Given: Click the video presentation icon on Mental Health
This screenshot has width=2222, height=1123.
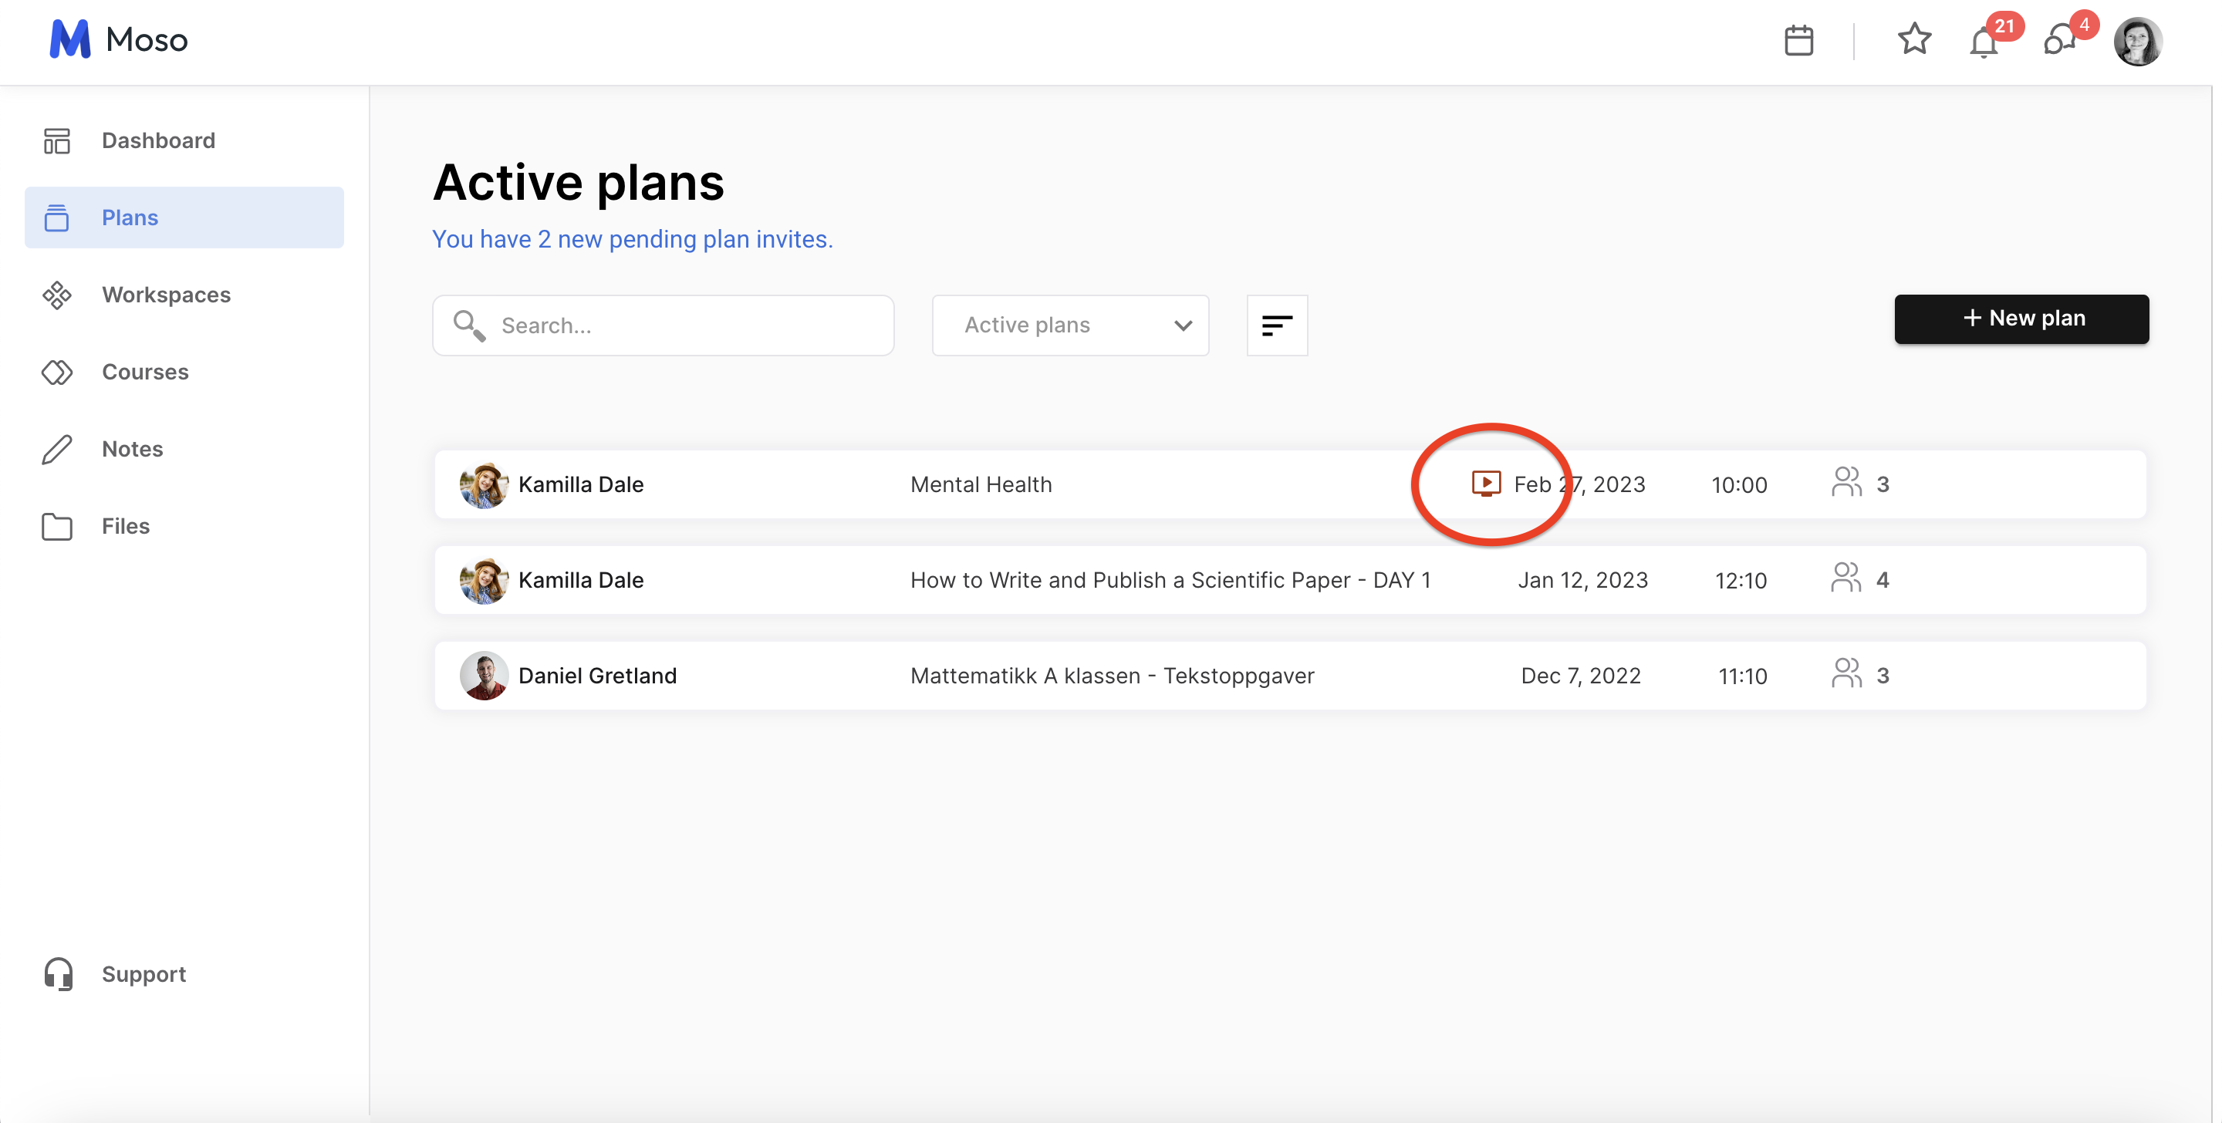Looking at the screenshot, I should pyautogui.click(x=1485, y=483).
